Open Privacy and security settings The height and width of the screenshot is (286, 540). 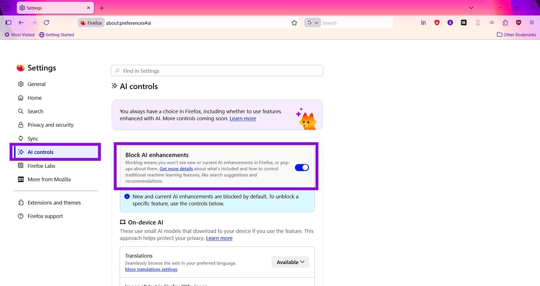51,125
